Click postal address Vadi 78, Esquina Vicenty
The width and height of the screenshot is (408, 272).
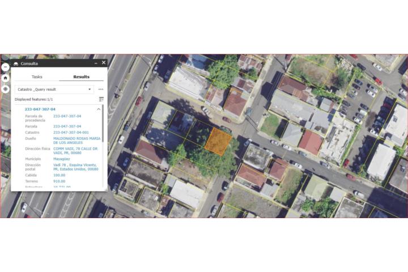point(76,167)
